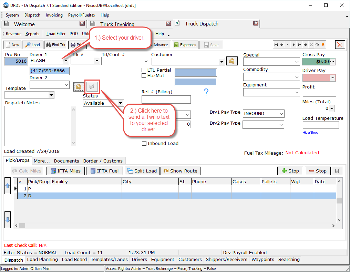Go to next record arrow
The height and width of the screenshot is (272, 350).
[294, 45]
